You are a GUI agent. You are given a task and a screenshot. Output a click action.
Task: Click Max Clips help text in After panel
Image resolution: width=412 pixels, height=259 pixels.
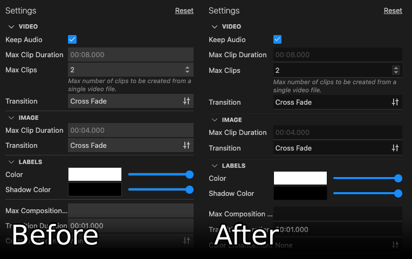(335, 86)
